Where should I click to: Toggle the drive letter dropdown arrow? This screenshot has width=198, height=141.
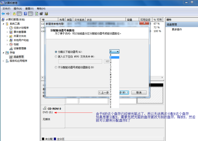pyautogui.click(x=118, y=52)
